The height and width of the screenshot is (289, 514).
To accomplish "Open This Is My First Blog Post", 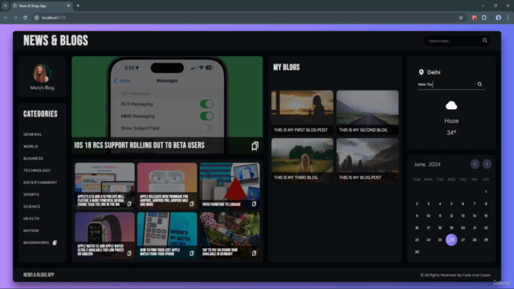I will pyautogui.click(x=302, y=112).
